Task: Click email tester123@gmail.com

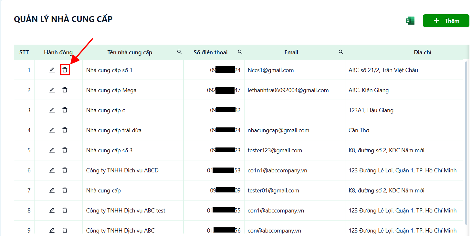Action: pos(275,150)
